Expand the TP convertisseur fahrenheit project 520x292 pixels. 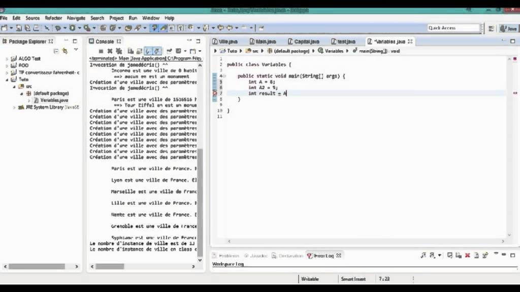click(x=7, y=72)
